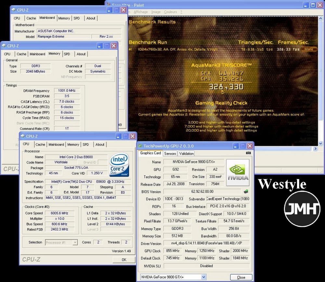Viewport: 325px width, 282px height.
Task: Open the Affichage menu in Paint
Action: tap(140, 12)
